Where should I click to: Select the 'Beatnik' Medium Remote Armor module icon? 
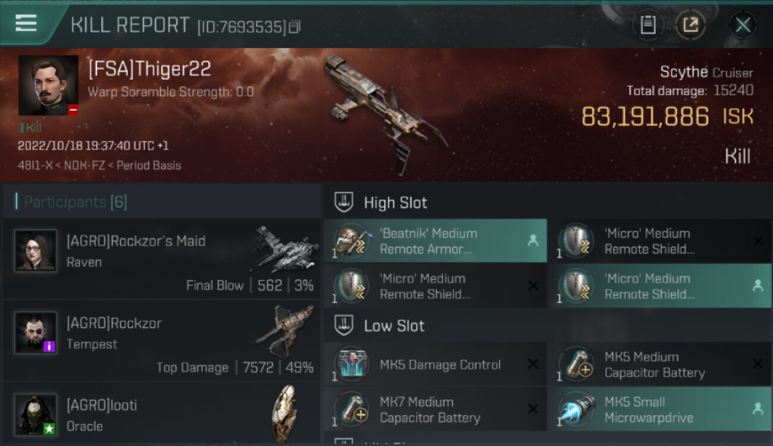click(x=352, y=241)
